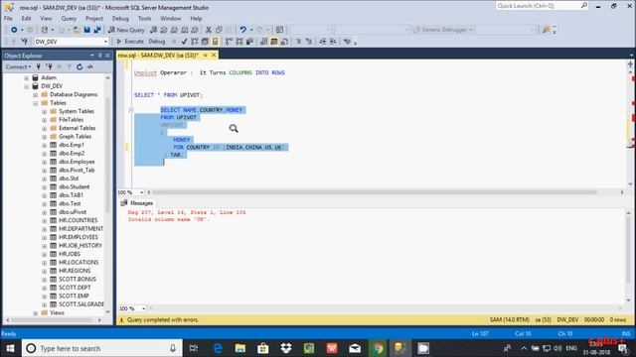The image size is (636, 357).
Task: Click the Copy icon in the toolbar
Action: pyautogui.click(x=219, y=30)
